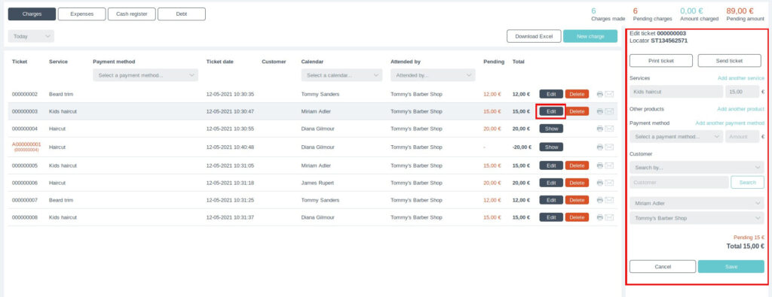Email ticket 000000007 via envelope icon
772x297 pixels.
point(609,200)
